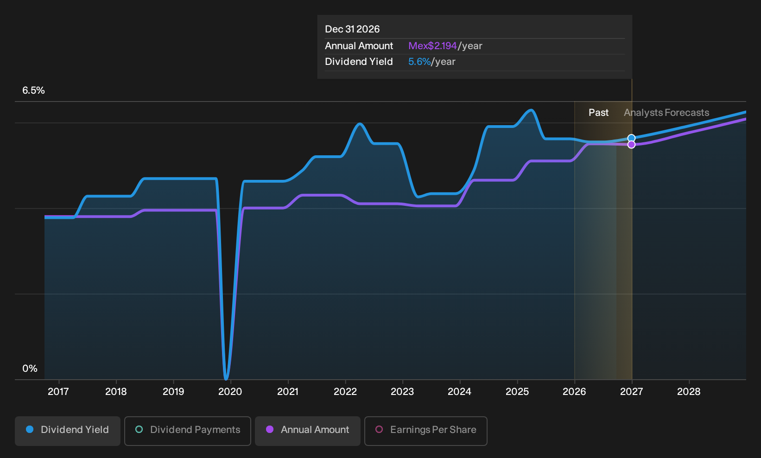761x458 pixels.
Task: Click the pink ring in Earnings Per Share legend
Action: tap(379, 429)
